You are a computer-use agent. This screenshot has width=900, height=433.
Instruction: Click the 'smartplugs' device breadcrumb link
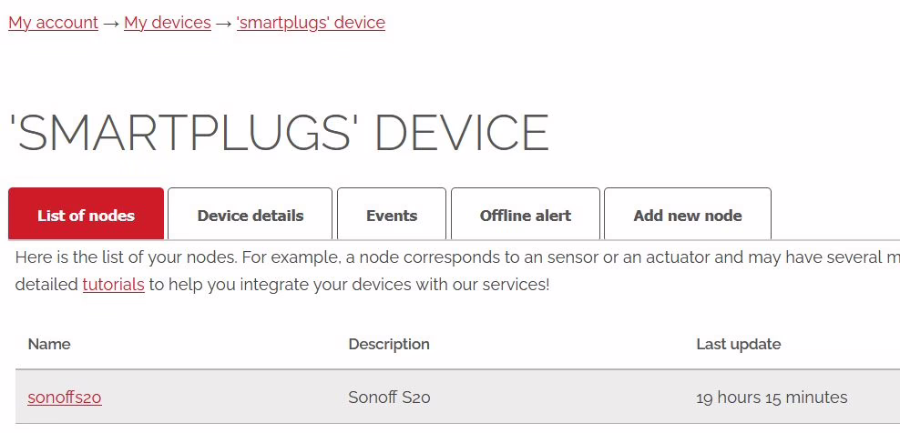point(311,23)
